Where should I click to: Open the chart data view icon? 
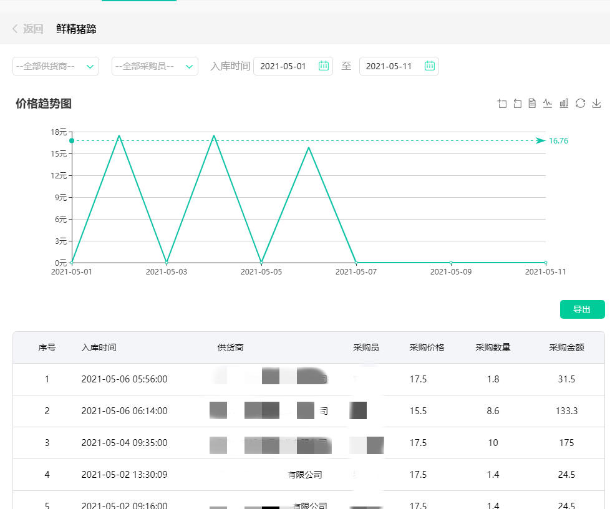click(x=532, y=104)
